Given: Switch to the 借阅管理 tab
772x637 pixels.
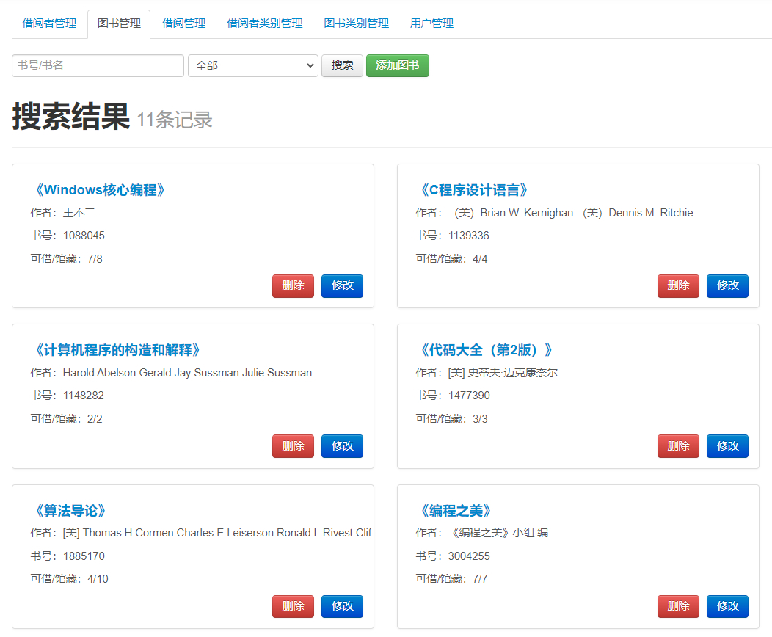Looking at the screenshot, I should (183, 23).
